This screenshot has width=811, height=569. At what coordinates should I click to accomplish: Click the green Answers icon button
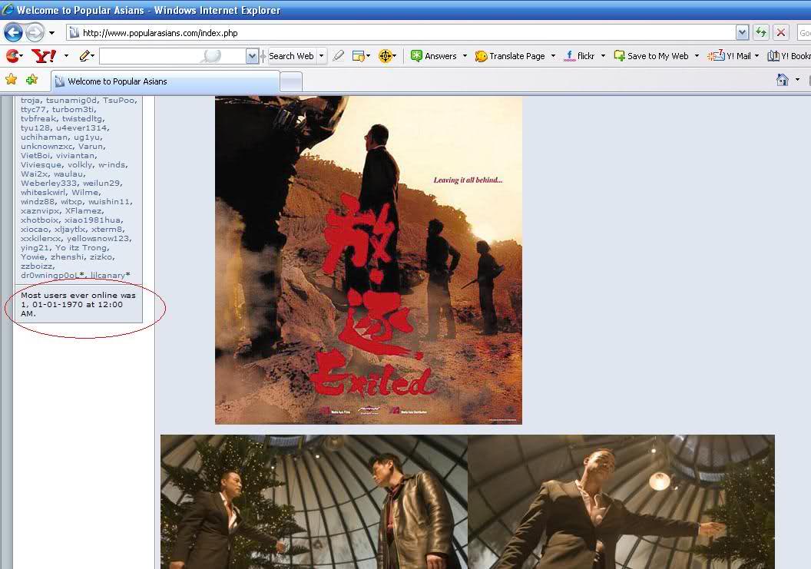point(434,56)
